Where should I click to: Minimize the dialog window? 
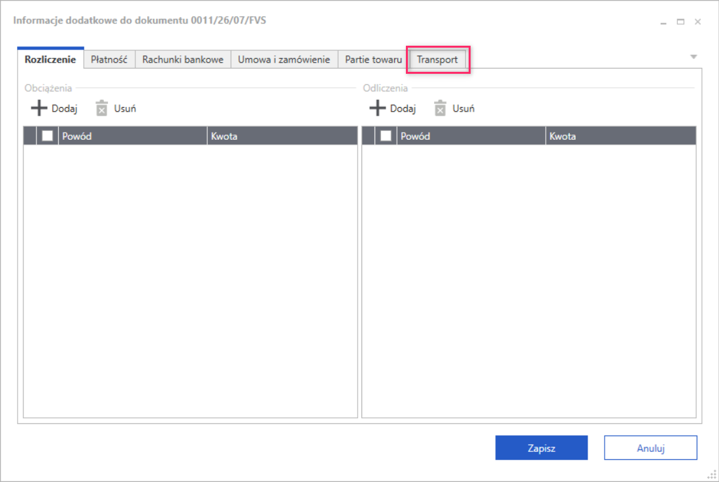(663, 22)
